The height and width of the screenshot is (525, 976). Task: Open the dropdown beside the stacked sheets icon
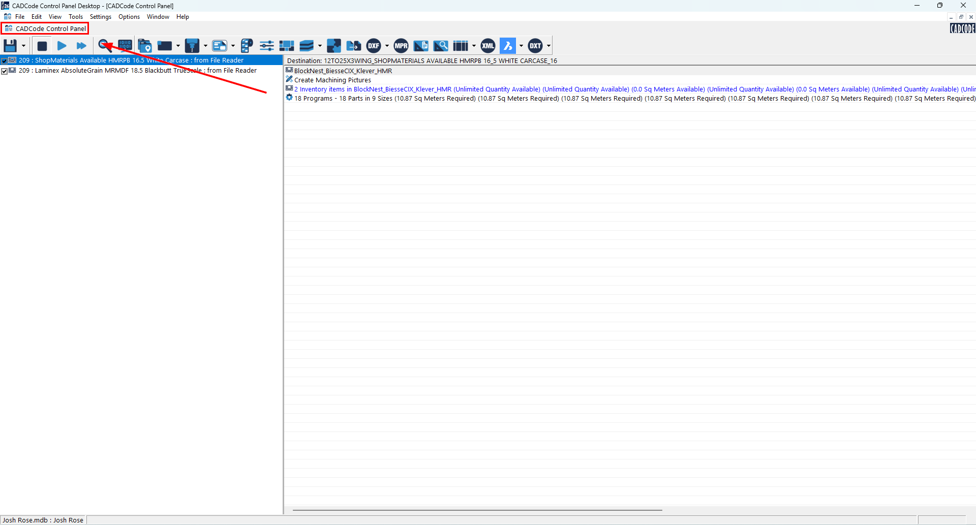tap(320, 46)
